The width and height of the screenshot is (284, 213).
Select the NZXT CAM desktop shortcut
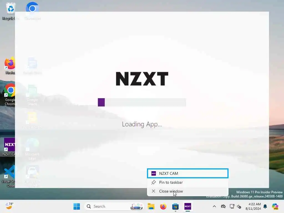(x=11, y=147)
